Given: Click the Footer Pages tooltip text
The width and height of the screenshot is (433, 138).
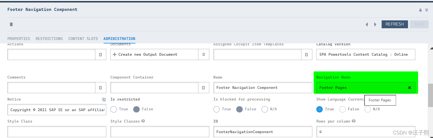Looking at the screenshot, I should click(x=380, y=100).
